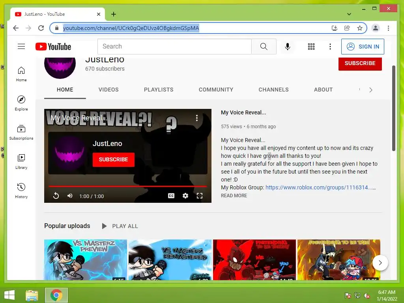This screenshot has height=303, width=404.
Task: Open File Explorer from taskbar
Action: coord(32,295)
